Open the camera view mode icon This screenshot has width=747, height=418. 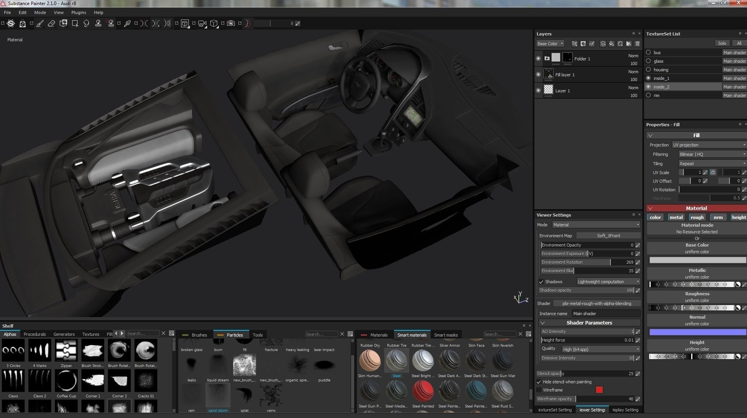pos(202,23)
